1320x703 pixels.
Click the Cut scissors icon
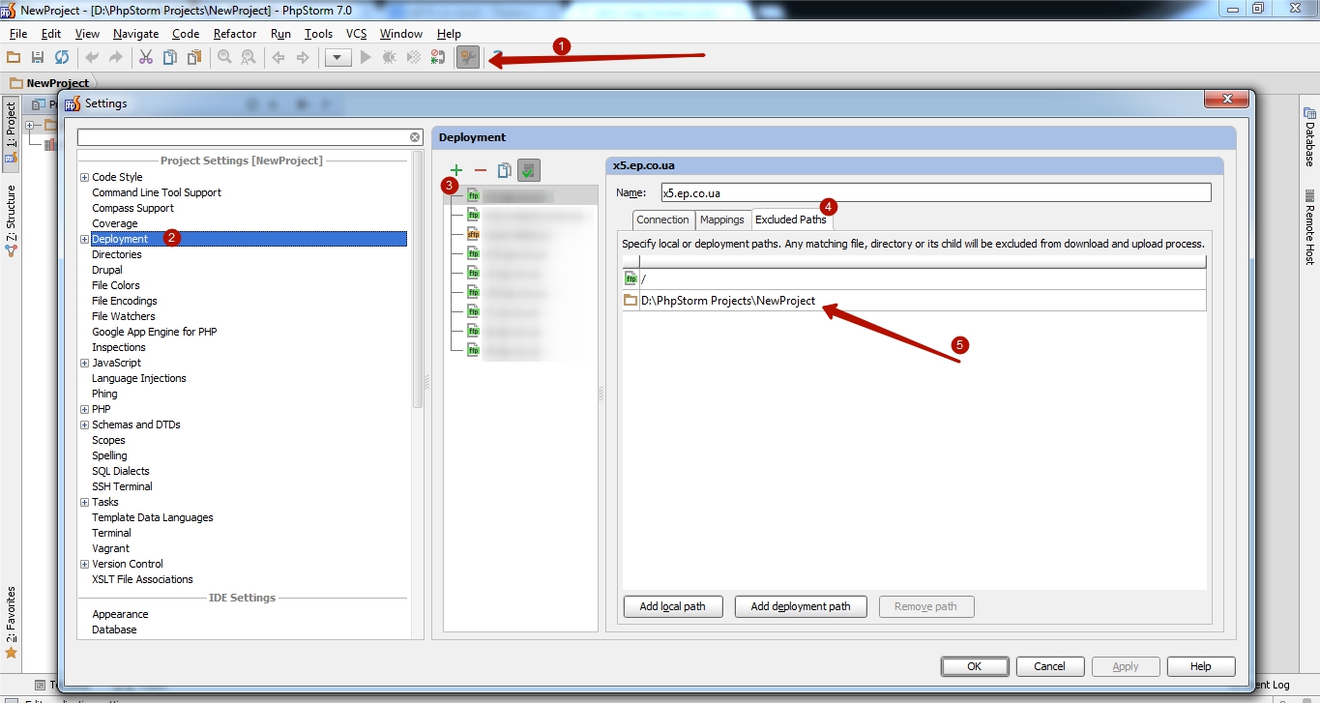[x=146, y=57]
